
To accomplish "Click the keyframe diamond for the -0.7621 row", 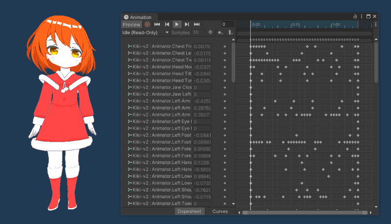I will click(x=225, y=190).
